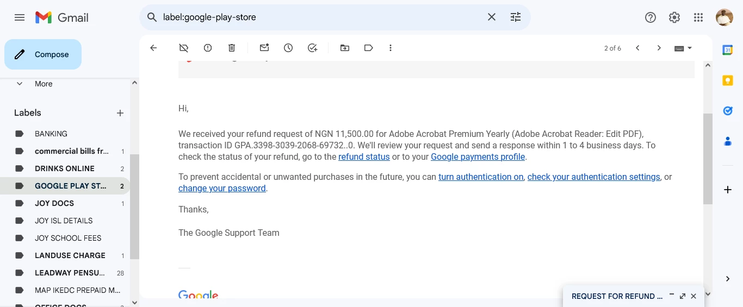Open check your authentication settings link
Screen dimensions: 743x307
click(x=593, y=177)
